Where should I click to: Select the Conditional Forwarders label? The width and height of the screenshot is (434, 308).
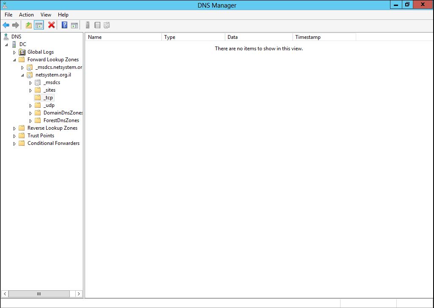(x=53, y=143)
